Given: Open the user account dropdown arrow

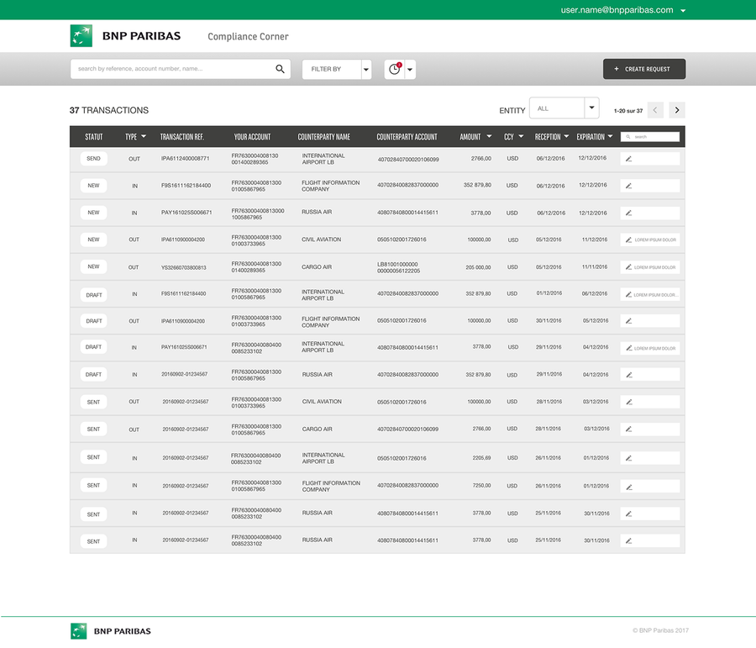Looking at the screenshot, I should pos(683,11).
